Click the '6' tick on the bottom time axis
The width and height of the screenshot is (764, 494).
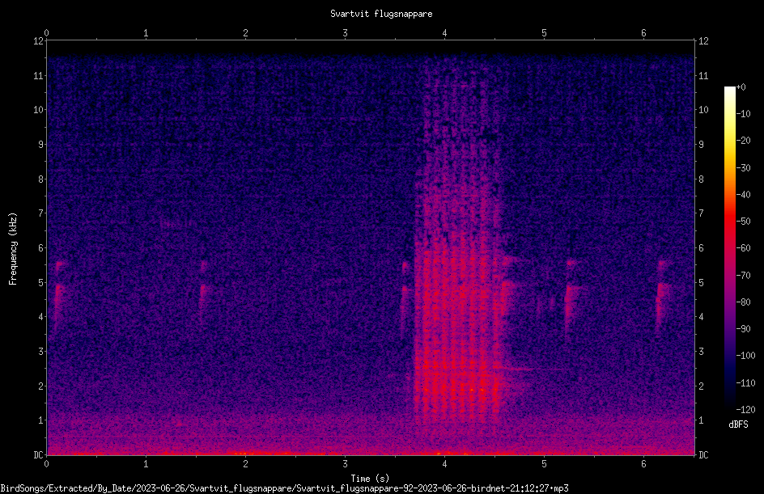(x=643, y=464)
